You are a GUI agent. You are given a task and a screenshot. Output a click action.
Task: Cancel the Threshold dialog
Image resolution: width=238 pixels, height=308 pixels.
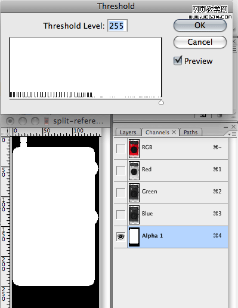[200, 42]
